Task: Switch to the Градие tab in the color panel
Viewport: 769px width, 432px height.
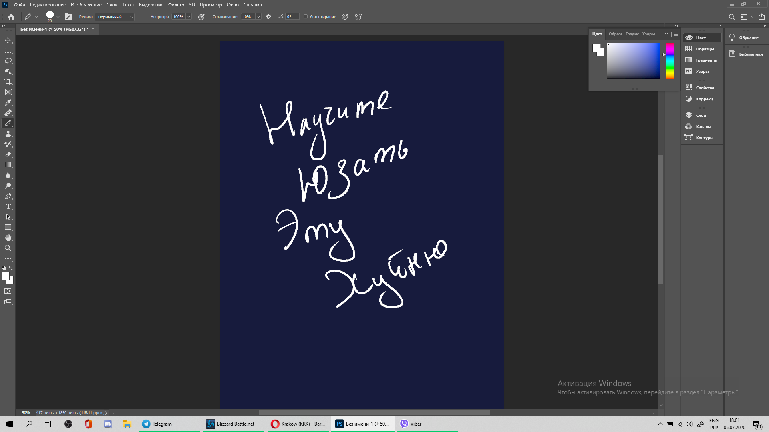Action: click(x=632, y=34)
